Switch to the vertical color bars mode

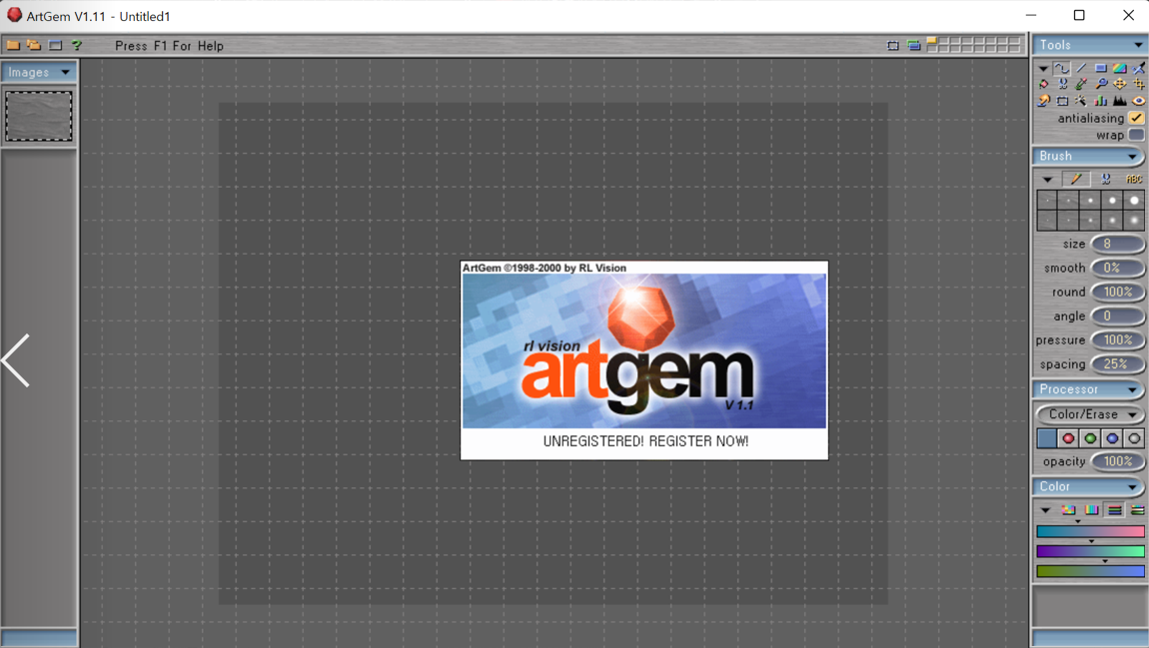(x=1091, y=509)
